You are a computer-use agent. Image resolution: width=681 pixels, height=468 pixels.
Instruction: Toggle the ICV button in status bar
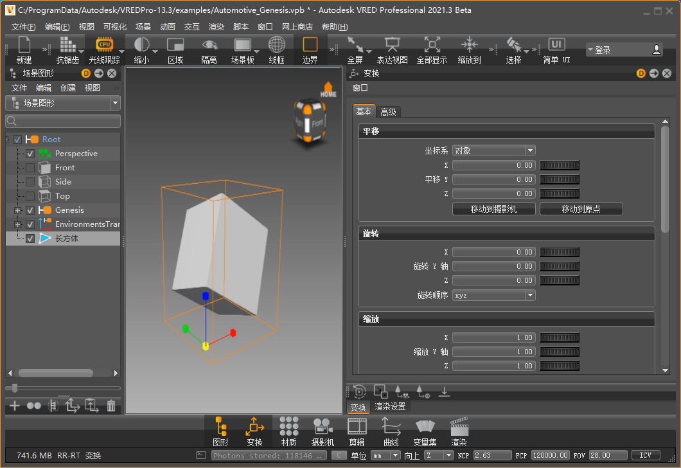coord(646,455)
